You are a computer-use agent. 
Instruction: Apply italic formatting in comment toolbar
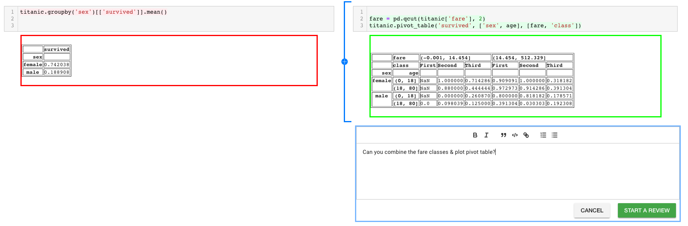click(486, 135)
